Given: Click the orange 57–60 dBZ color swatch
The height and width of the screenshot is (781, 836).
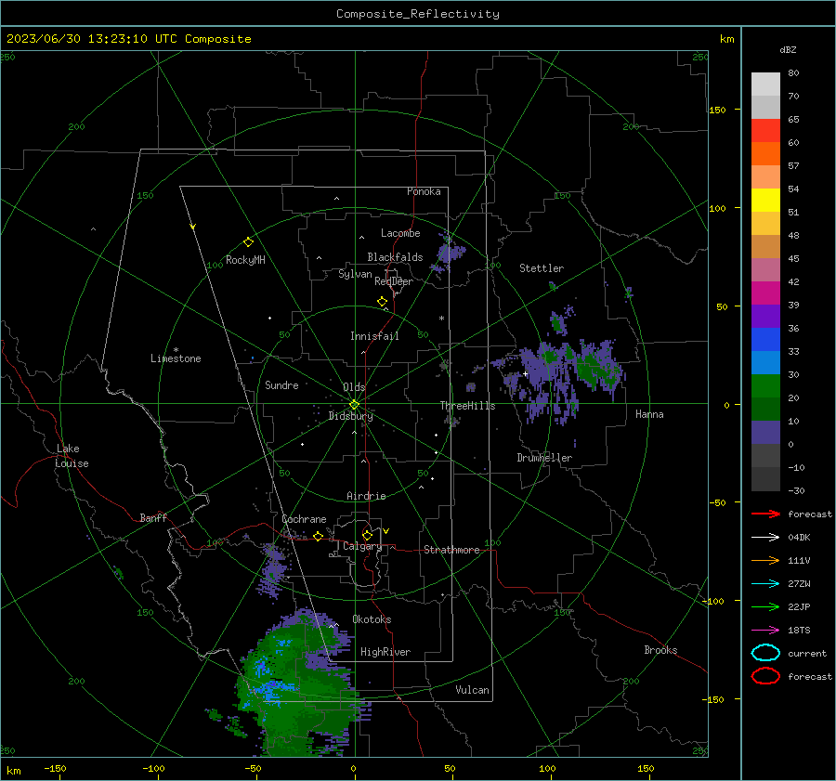Looking at the screenshot, I should 765,154.
